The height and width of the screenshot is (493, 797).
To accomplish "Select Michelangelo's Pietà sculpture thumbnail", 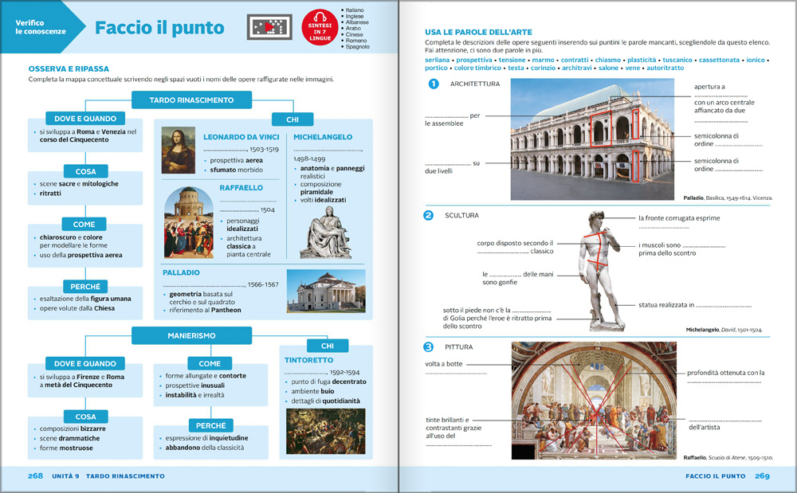I will pyautogui.click(x=325, y=232).
